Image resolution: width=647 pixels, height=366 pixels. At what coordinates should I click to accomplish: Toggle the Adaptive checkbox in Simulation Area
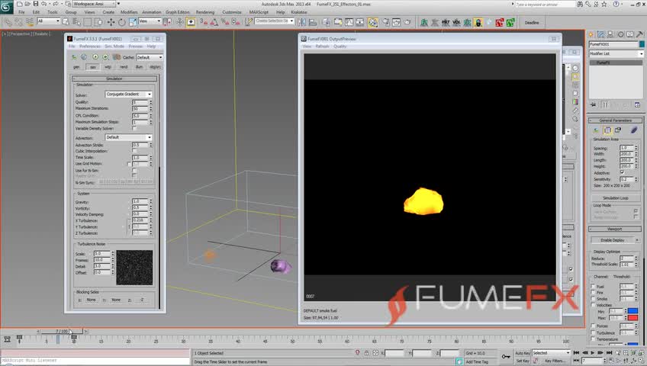(622, 172)
